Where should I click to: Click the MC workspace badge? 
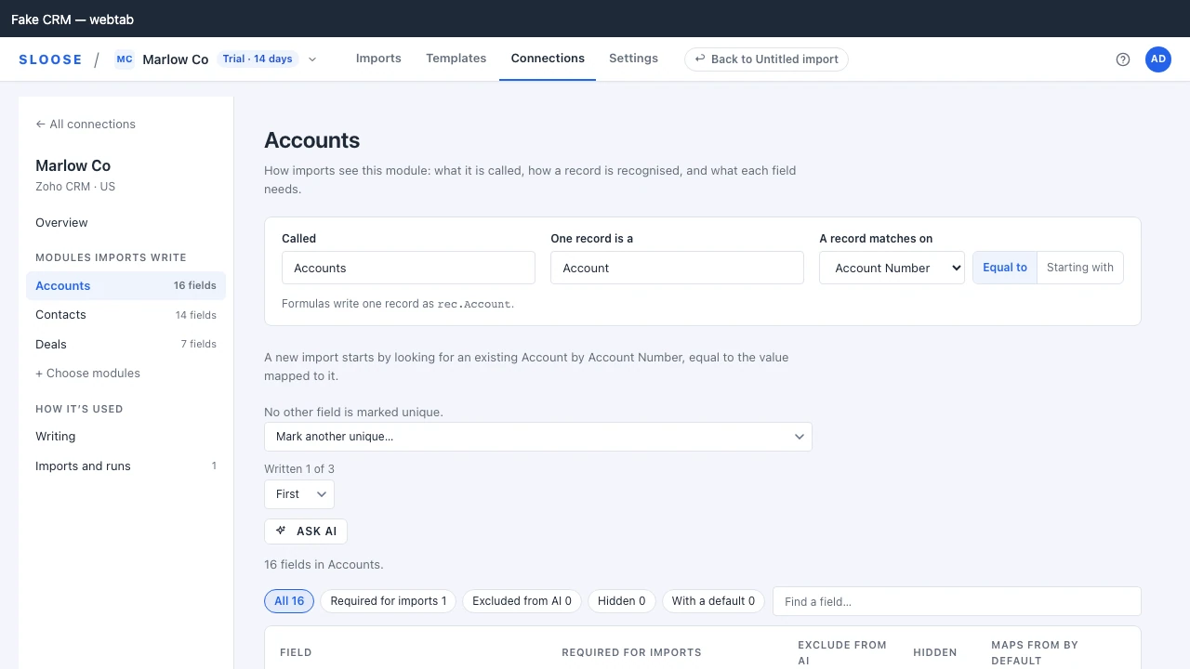click(125, 59)
